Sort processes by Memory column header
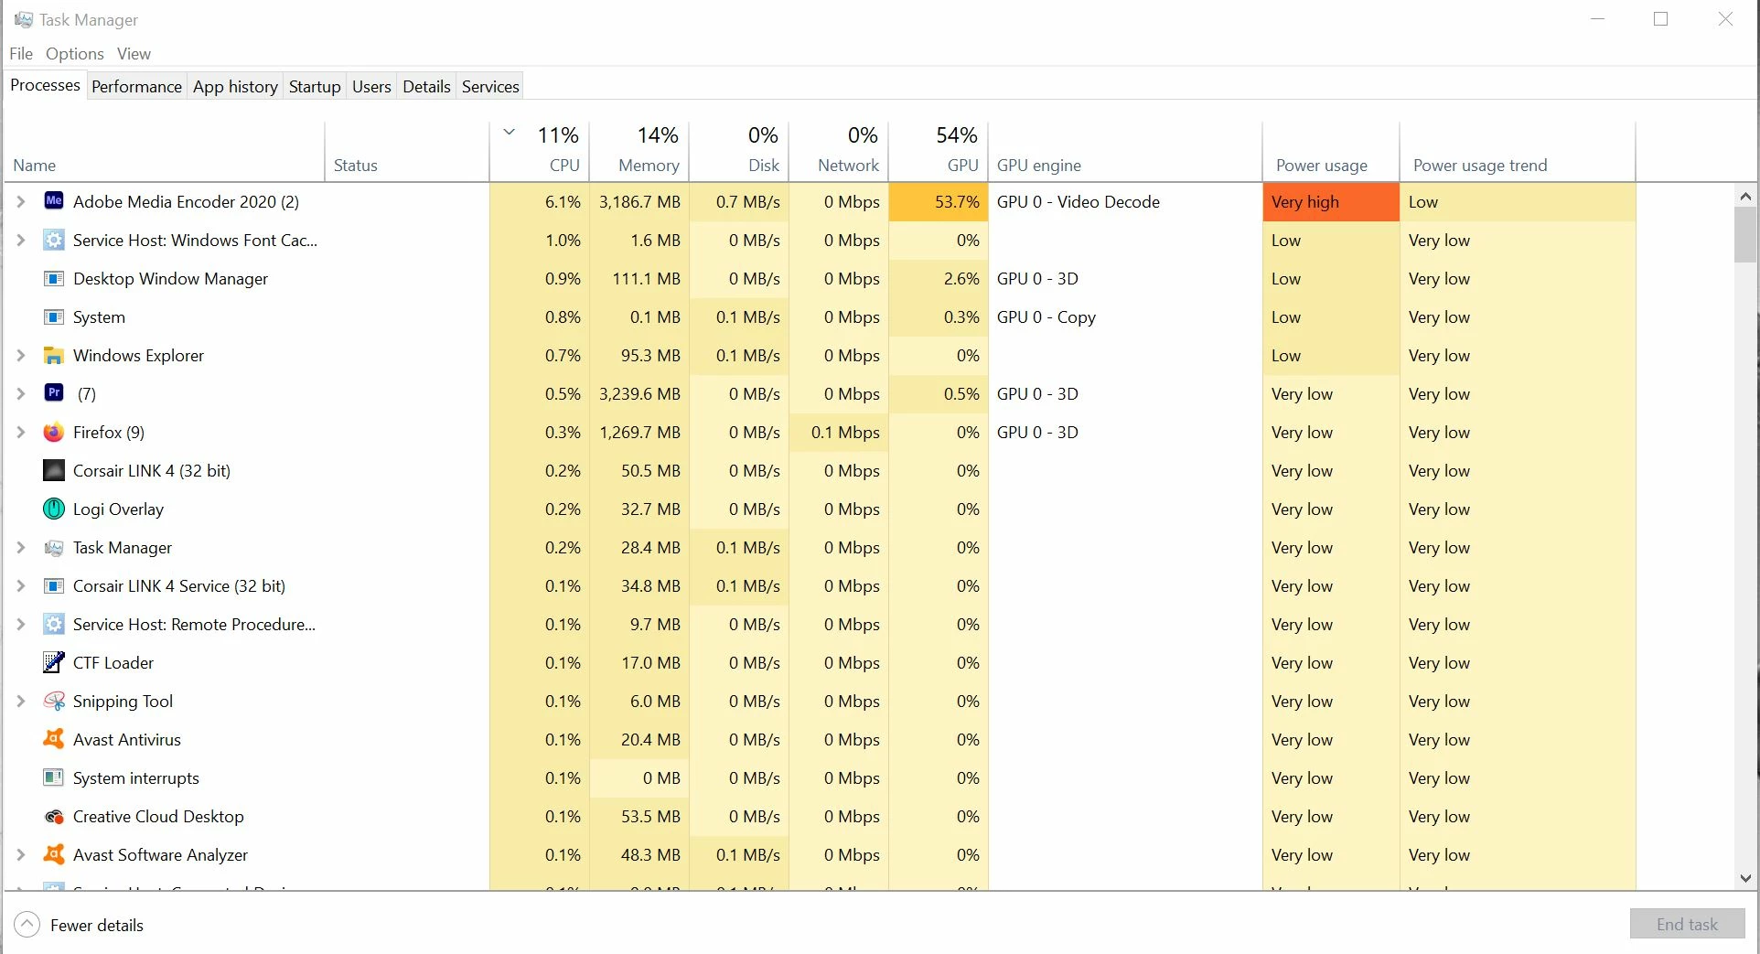 [639, 151]
